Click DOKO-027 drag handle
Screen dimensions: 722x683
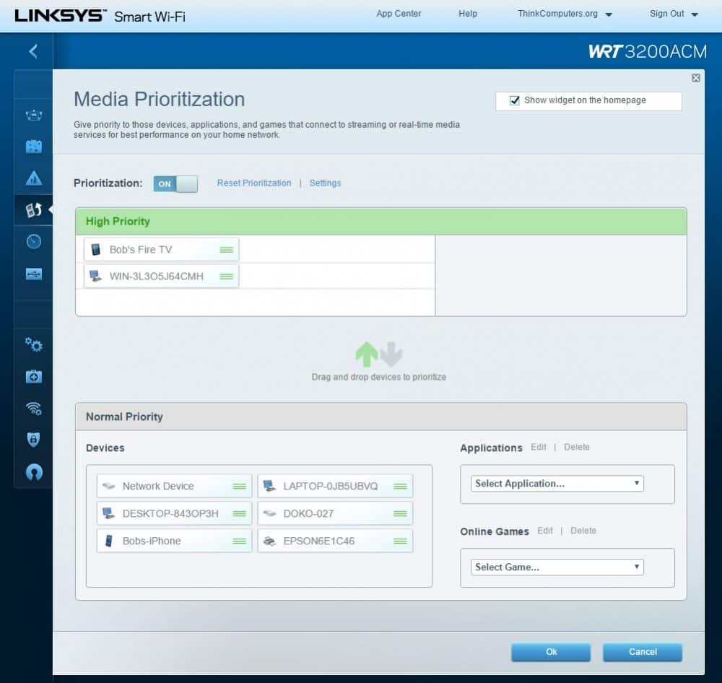point(400,513)
